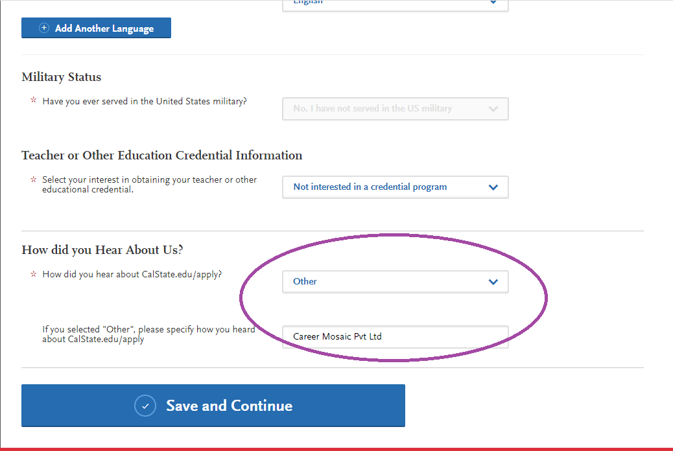Click the checkmark icon on Save and Continue

pyautogui.click(x=145, y=406)
